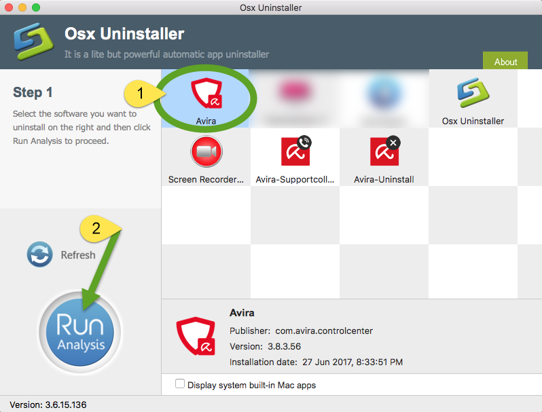
Task: Select the Screen Recorder app icon
Action: point(206,151)
